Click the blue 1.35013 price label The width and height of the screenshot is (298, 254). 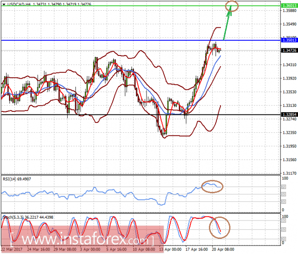(289, 40)
